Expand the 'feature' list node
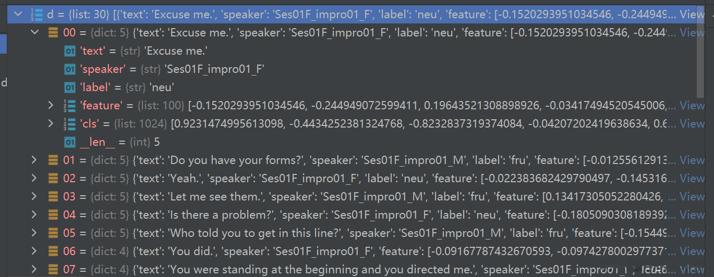 (x=51, y=105)
